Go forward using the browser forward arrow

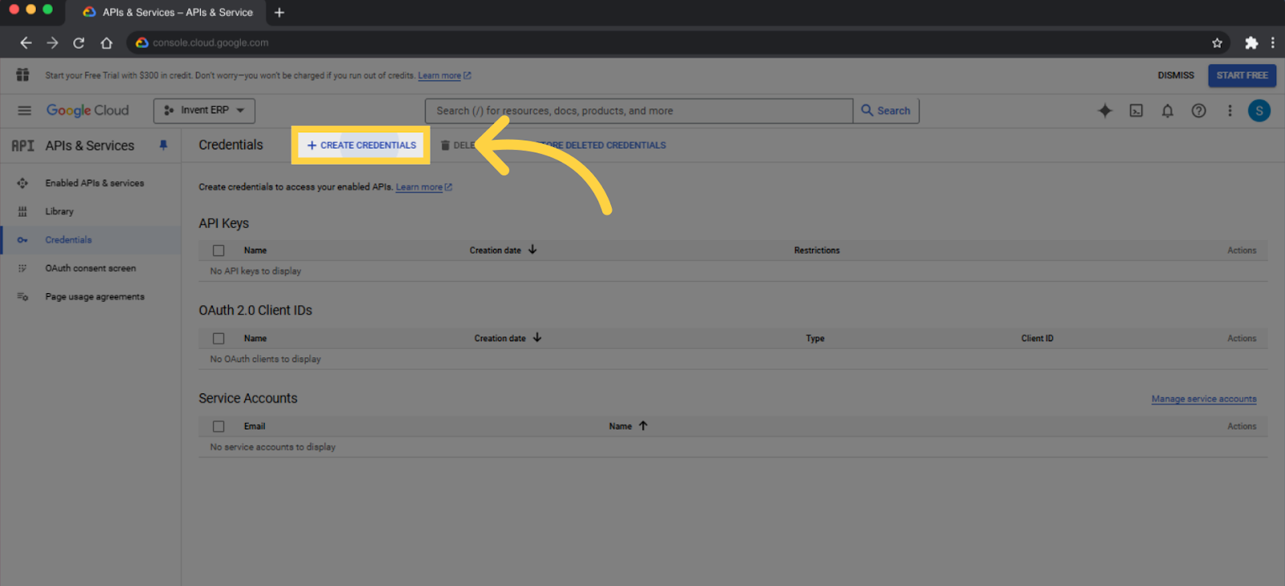52,43
